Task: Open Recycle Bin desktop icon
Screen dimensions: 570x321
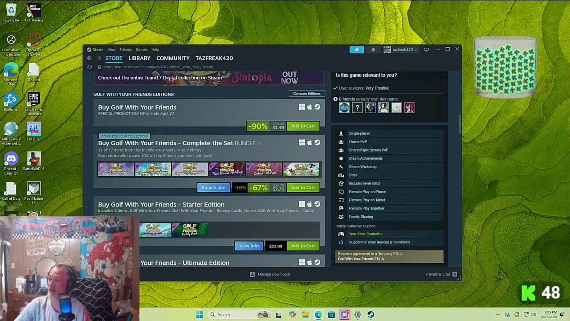Action: pos(11,12)
